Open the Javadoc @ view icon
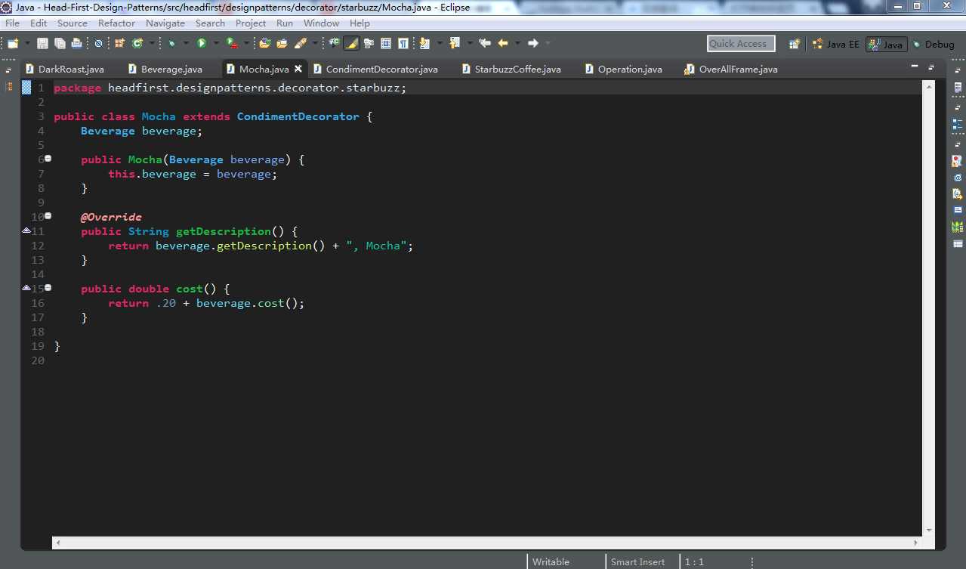Viewport: 966px width, 569px height. (x=958, y=178)
